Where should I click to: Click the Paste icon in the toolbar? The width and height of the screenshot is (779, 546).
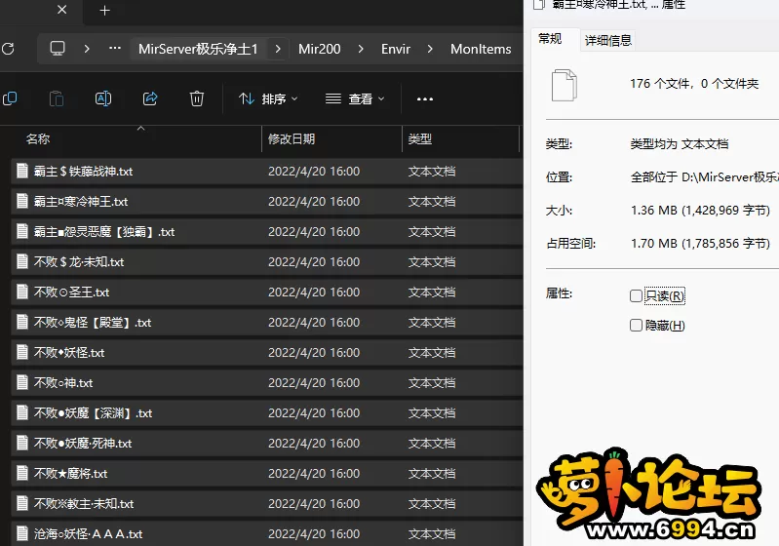click(57, 98)
